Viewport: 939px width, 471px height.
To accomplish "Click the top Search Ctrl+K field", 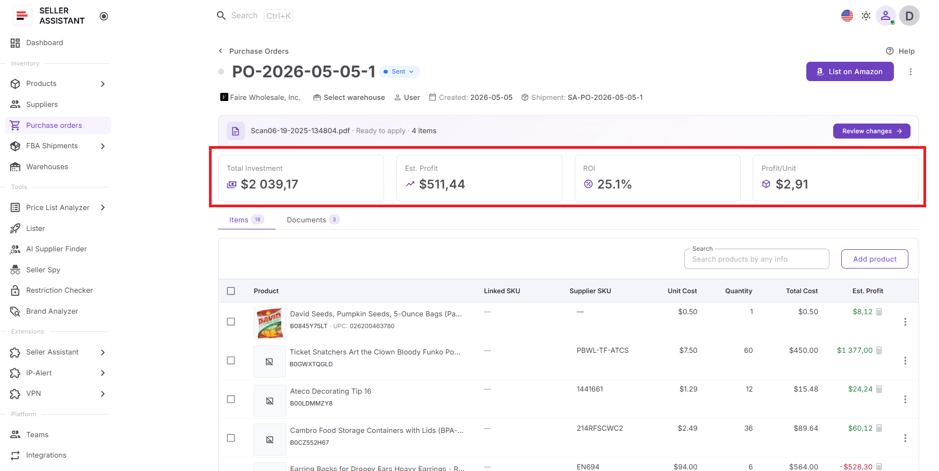I will pos(255,16).
